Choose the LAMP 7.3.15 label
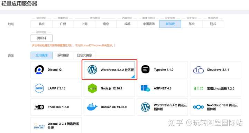249x133 pixels. click(x=56, y=88)
